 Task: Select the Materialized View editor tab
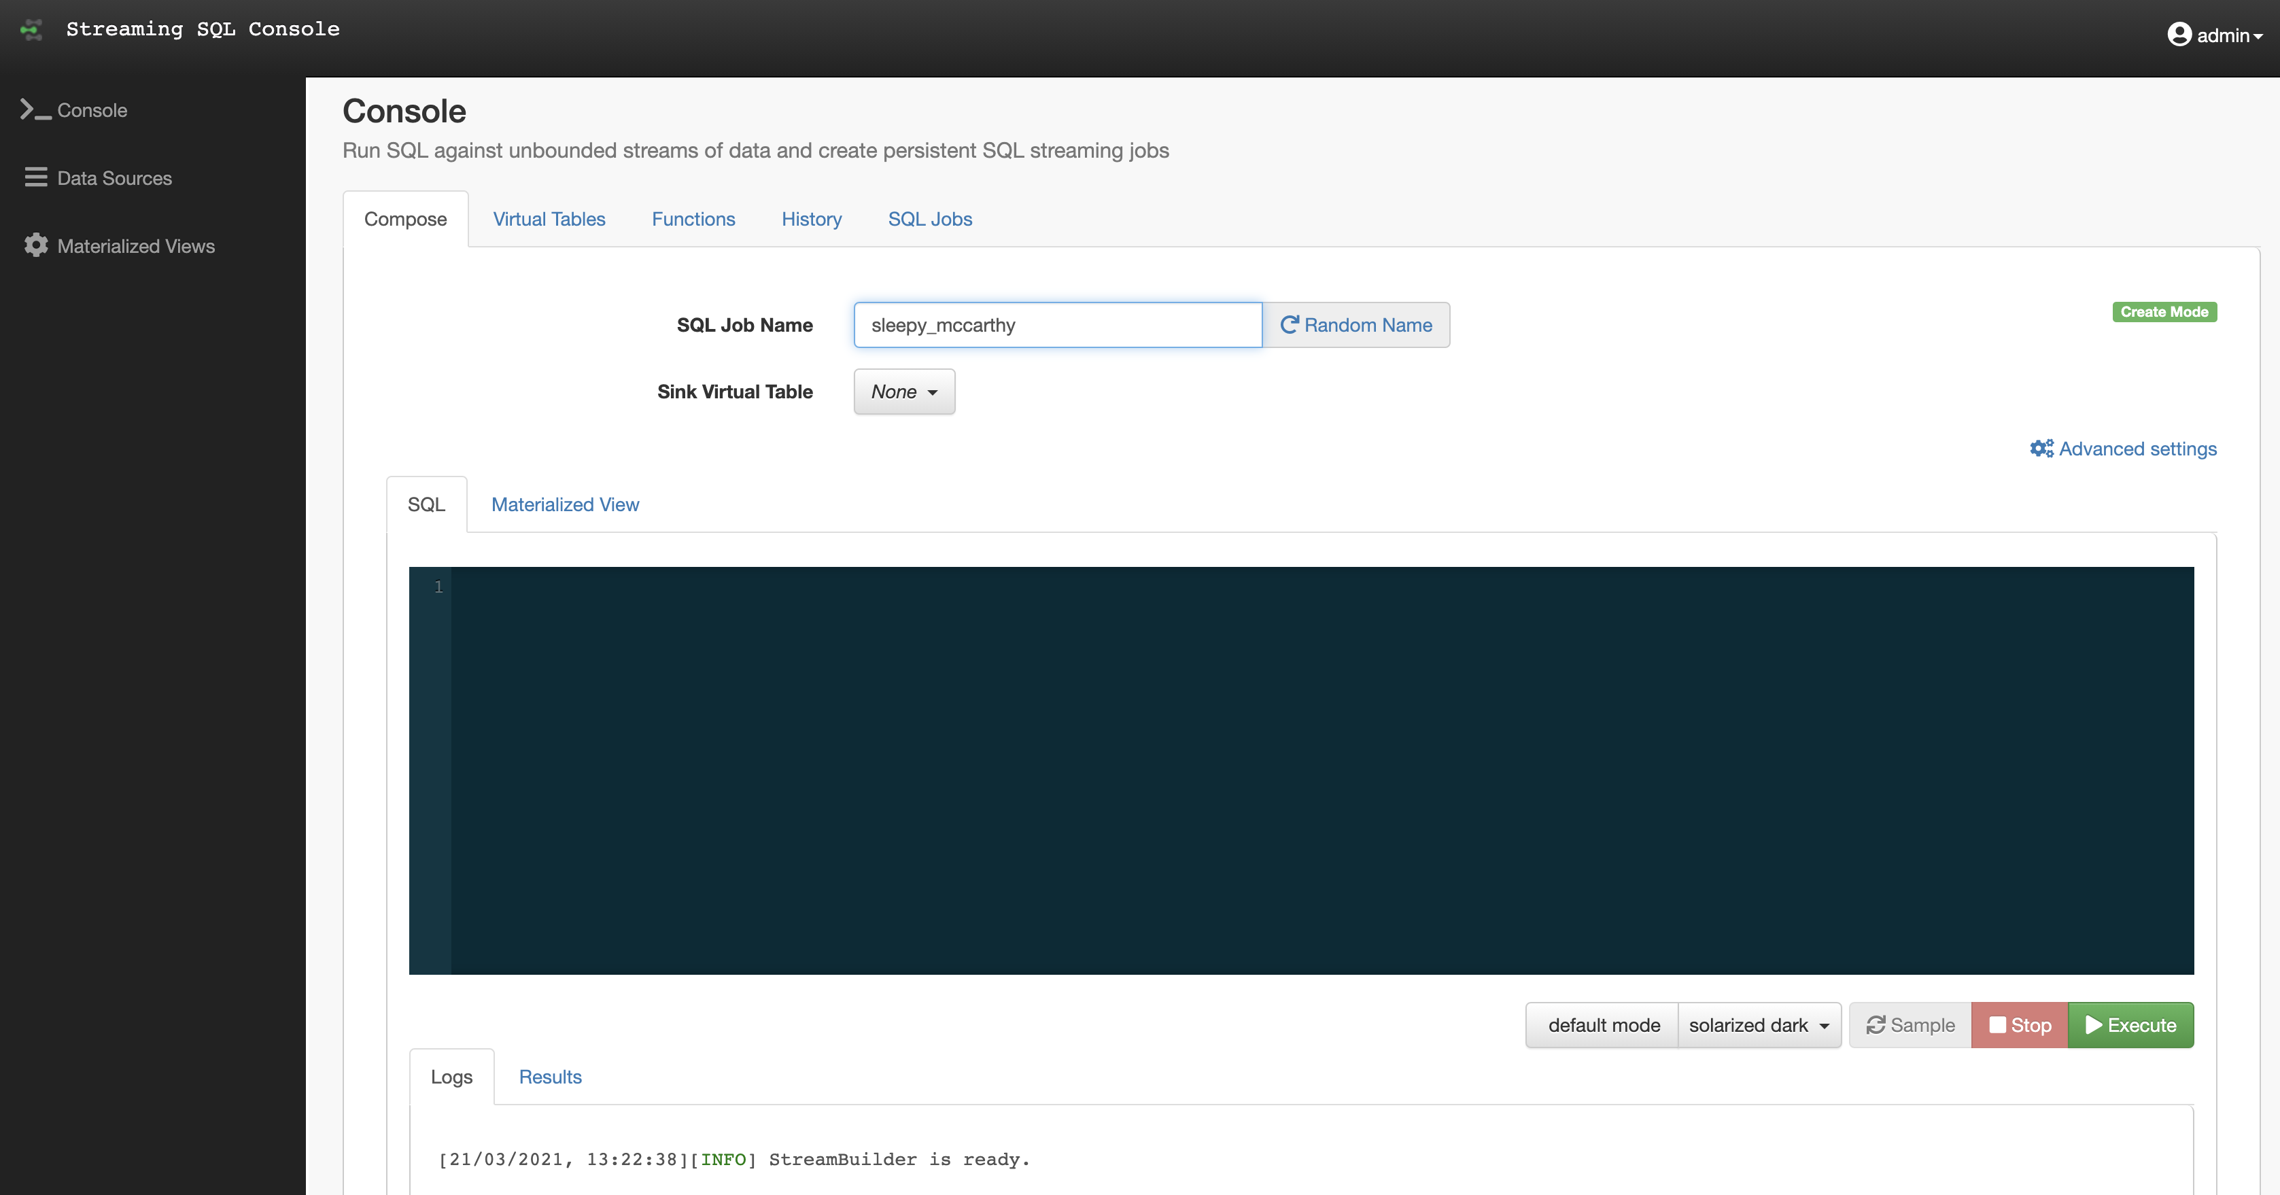point(565,504)
